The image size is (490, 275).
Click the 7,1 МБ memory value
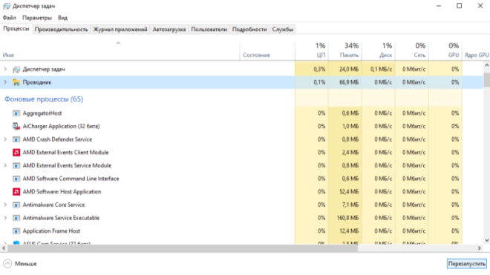tap(350, 205)
